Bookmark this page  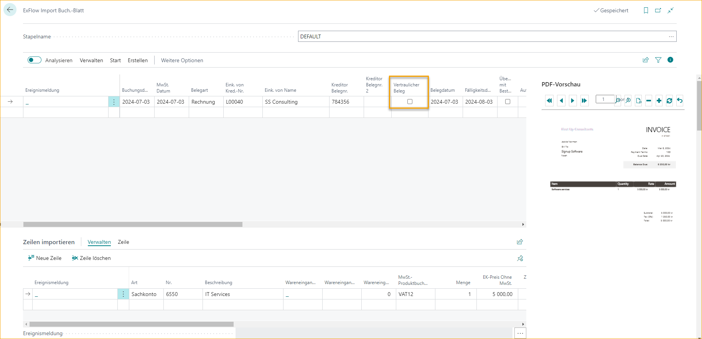[646, 10]
